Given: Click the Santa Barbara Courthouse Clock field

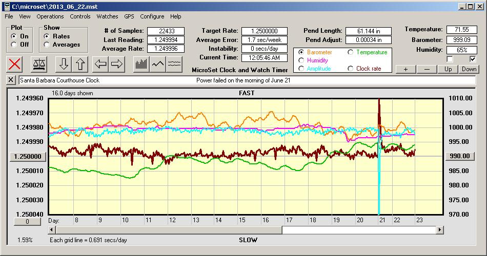Looking at the screenshot, I should point(247,80).
